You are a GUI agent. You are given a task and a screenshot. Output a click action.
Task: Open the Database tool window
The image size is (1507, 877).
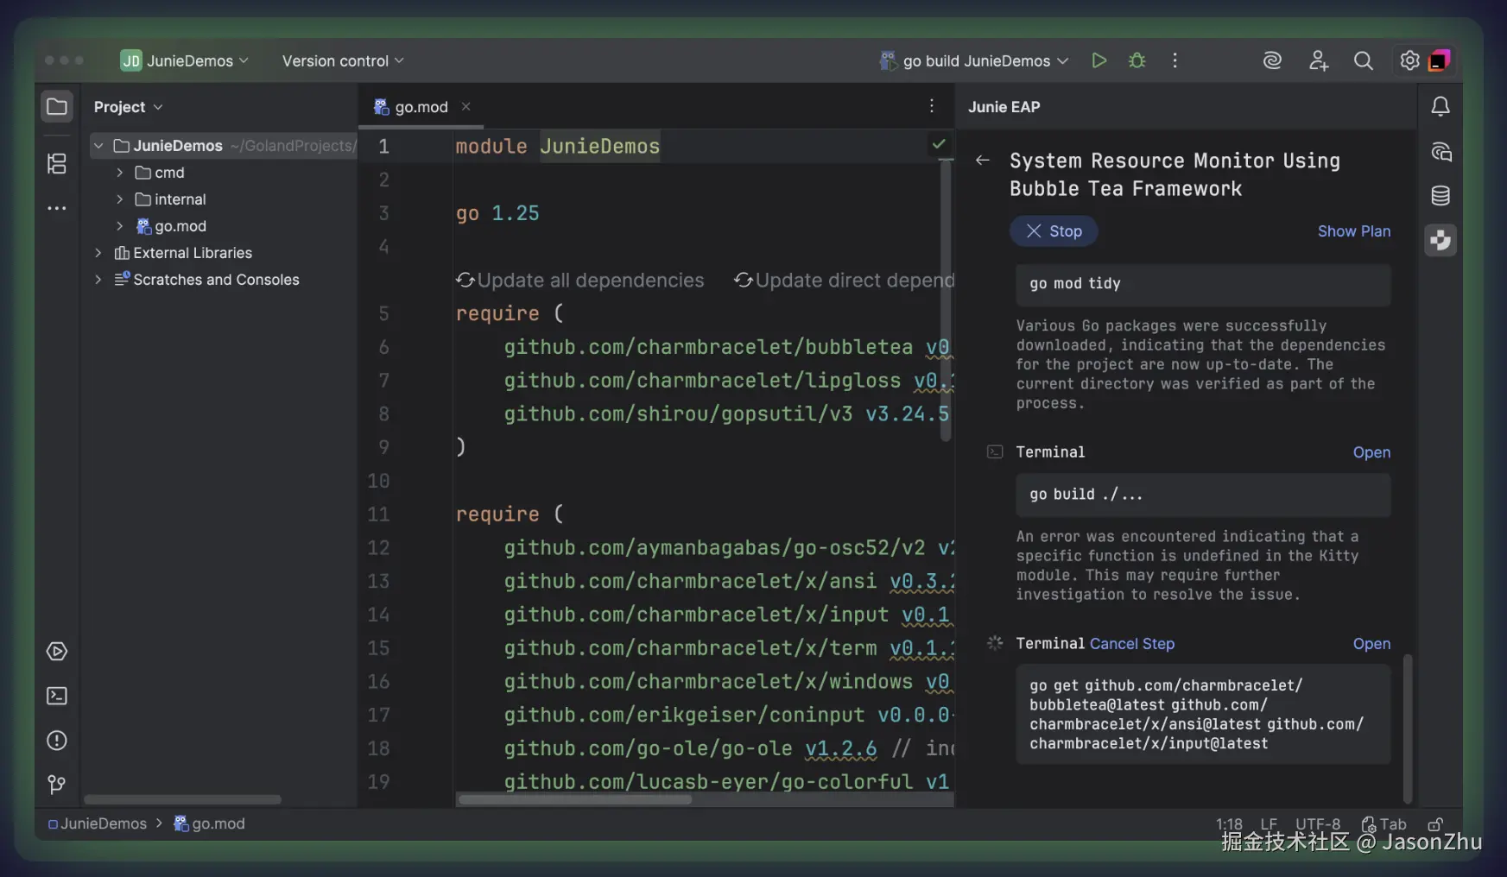point(1441,196)
